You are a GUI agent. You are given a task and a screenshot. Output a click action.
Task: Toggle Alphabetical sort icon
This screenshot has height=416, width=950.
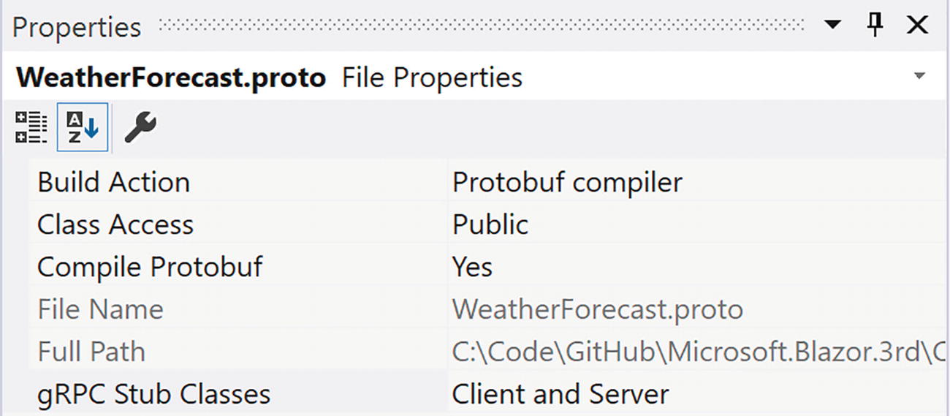click(82, 129)
